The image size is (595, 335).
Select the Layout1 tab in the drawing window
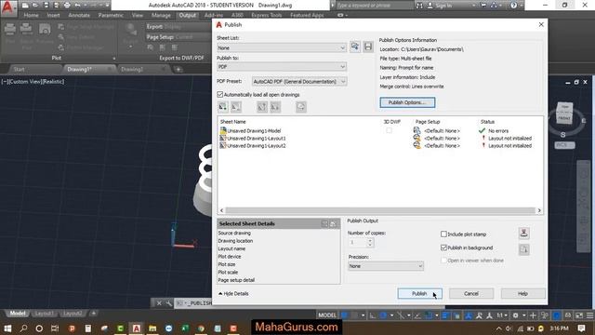tap(44, 314)
